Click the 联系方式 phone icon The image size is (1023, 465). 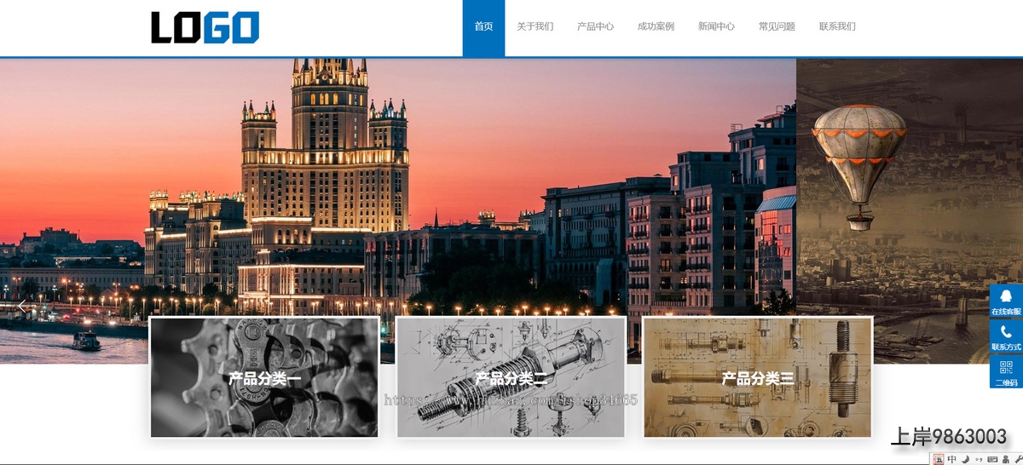click(x=1006, y=336)
